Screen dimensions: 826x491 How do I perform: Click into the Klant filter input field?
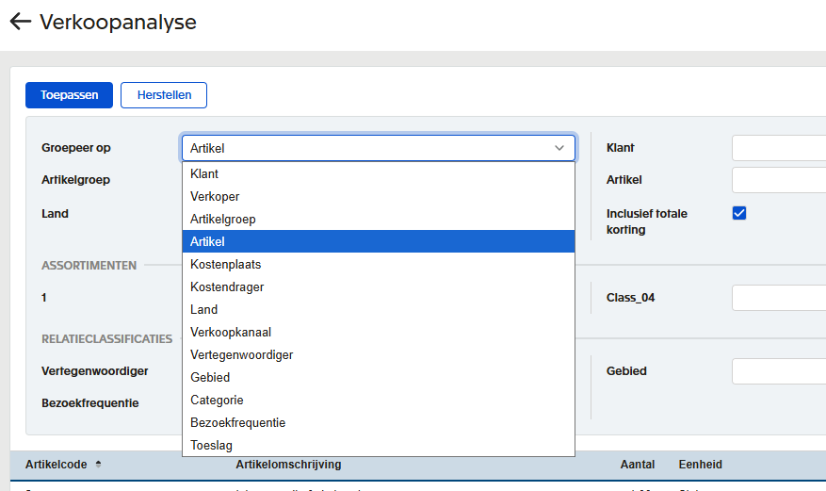(x=778, y=148)
